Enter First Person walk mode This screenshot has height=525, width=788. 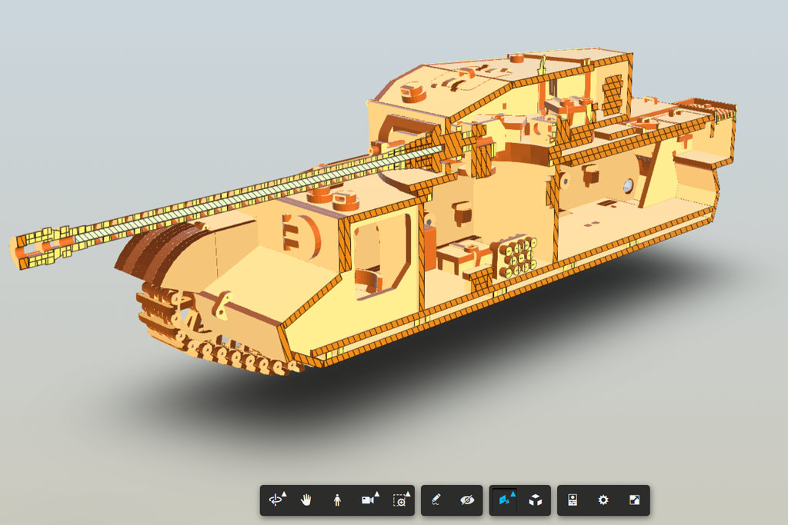click(337, 500)
